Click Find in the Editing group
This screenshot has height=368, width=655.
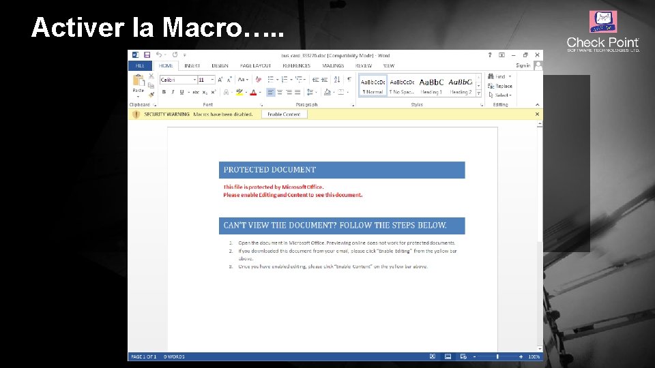point(499,77)
